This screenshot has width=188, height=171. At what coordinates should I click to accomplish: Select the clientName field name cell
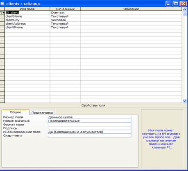(x=27, y=16)
